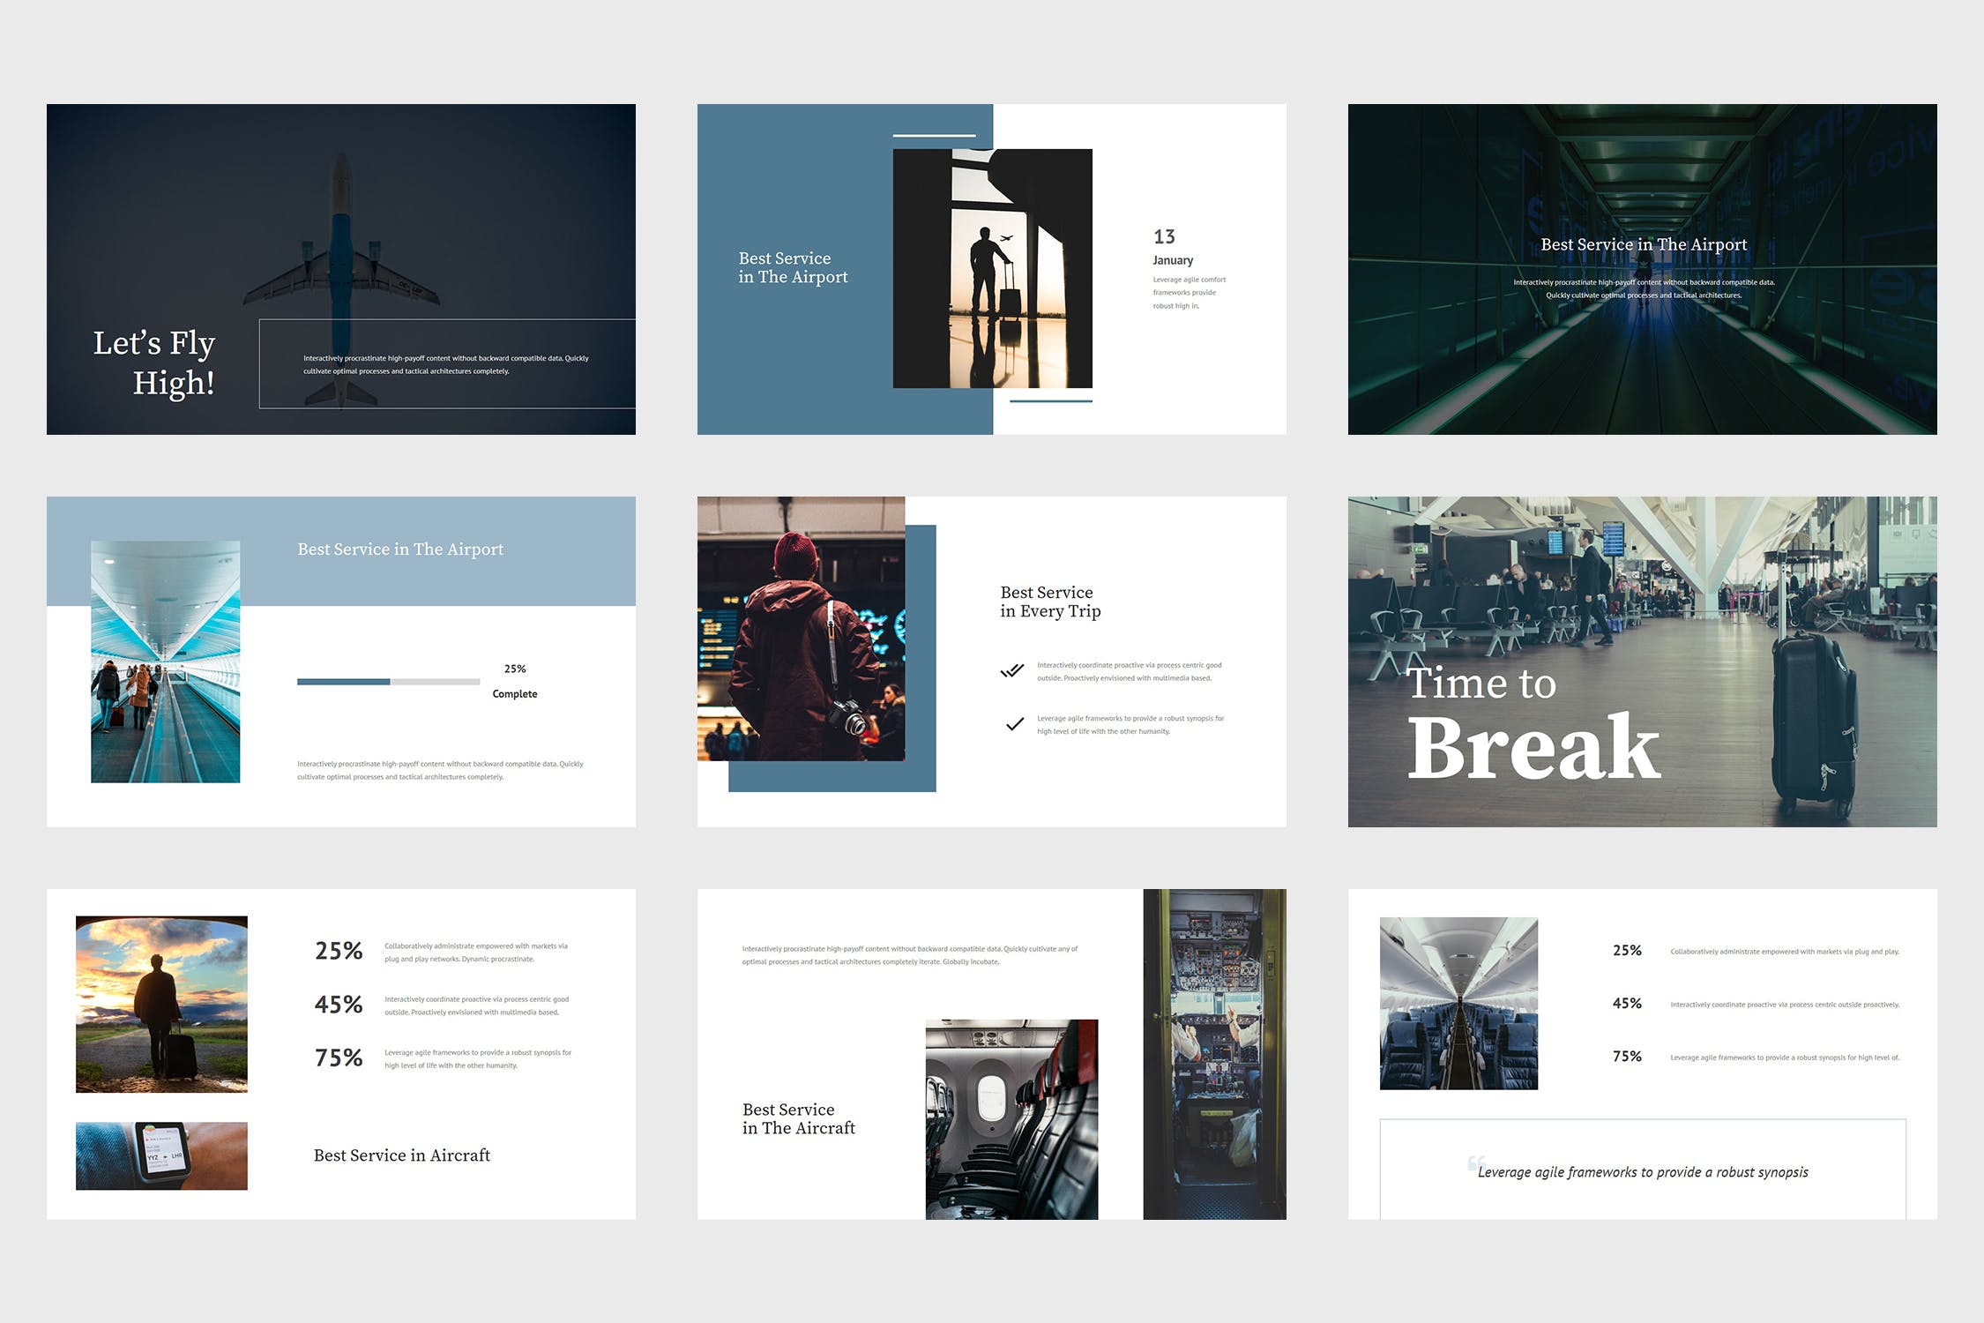Image resolution: width=1984 pixels, height=1323 pixels.
Task: Click the double checkmark icon
Action: [1012, 671]
